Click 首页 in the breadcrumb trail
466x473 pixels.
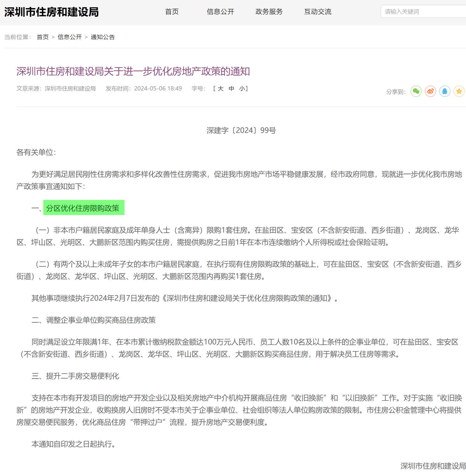pos(43,37)
